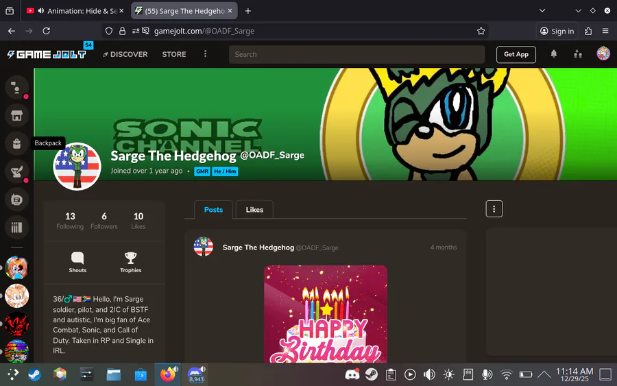Open the shop icon in the left sidebar

(x=16, y=115)
